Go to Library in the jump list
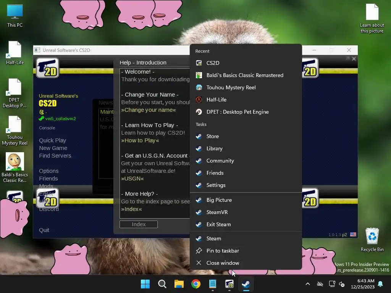Screen dimensions: 391x293 pos(246,148)
